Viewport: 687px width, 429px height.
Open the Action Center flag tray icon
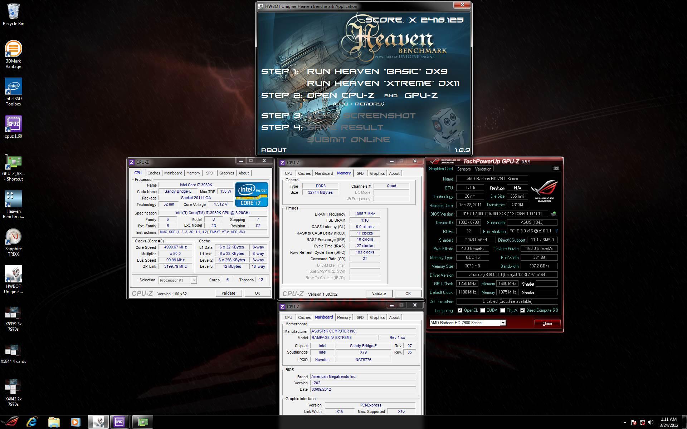tap(634, 422)
